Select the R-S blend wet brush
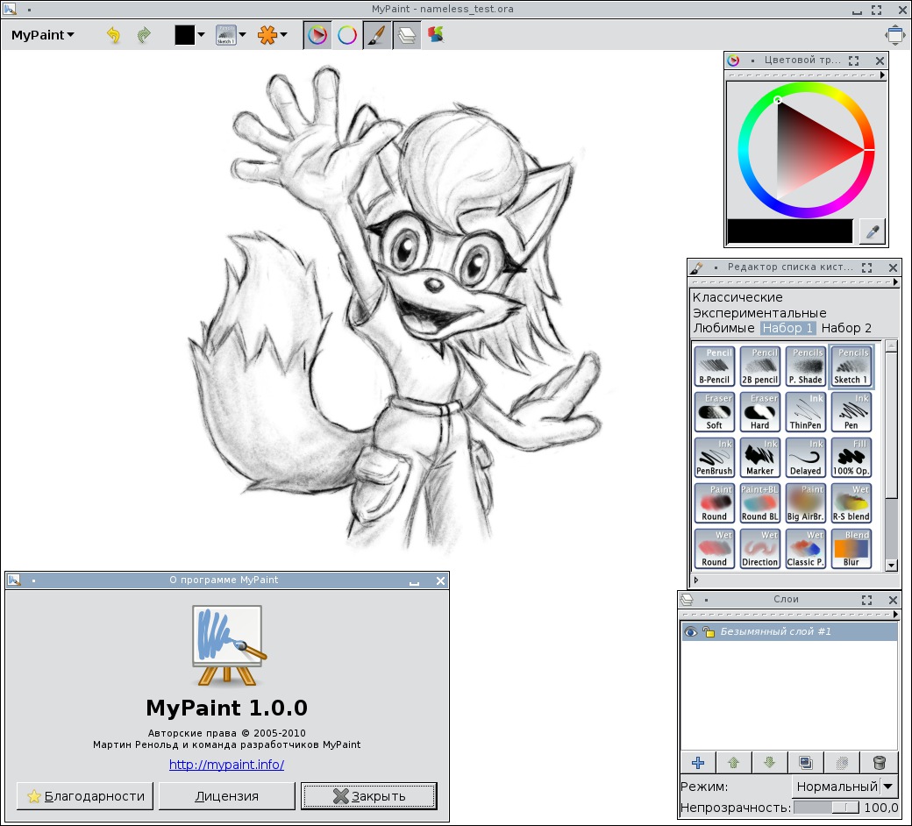 (851, 503)
